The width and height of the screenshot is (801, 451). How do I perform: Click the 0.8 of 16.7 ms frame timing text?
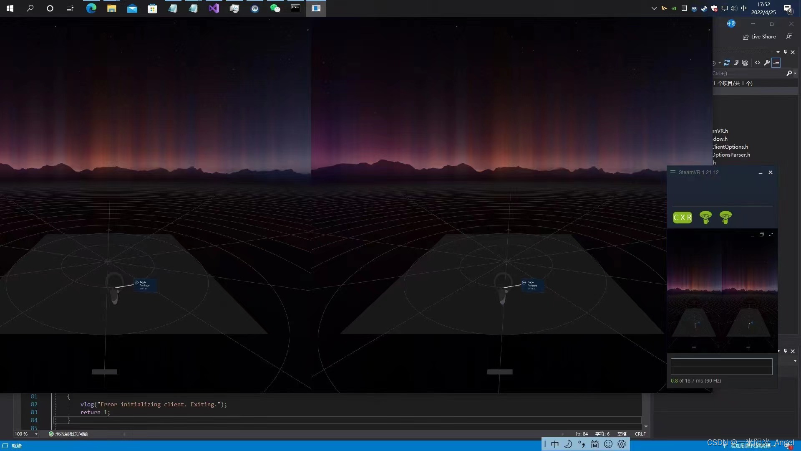[695, 381]
